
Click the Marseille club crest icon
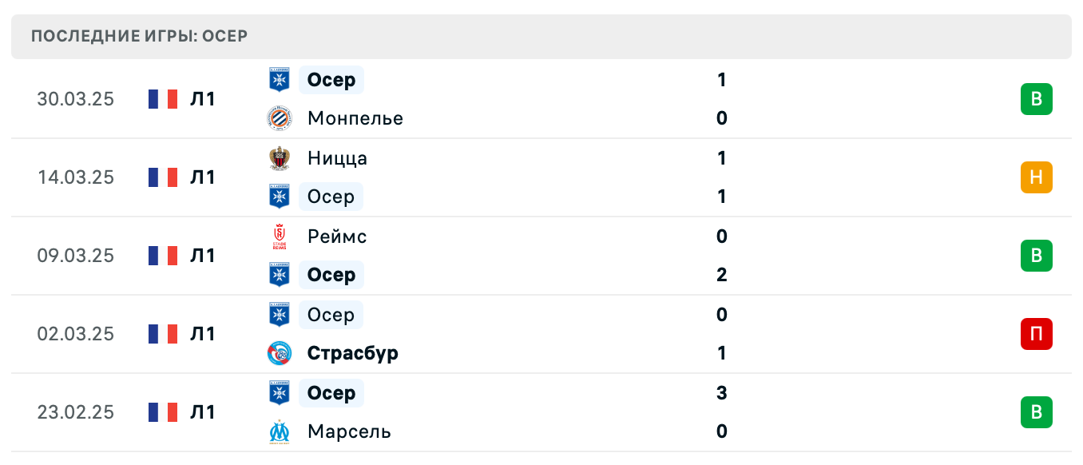tap(280, 431)
